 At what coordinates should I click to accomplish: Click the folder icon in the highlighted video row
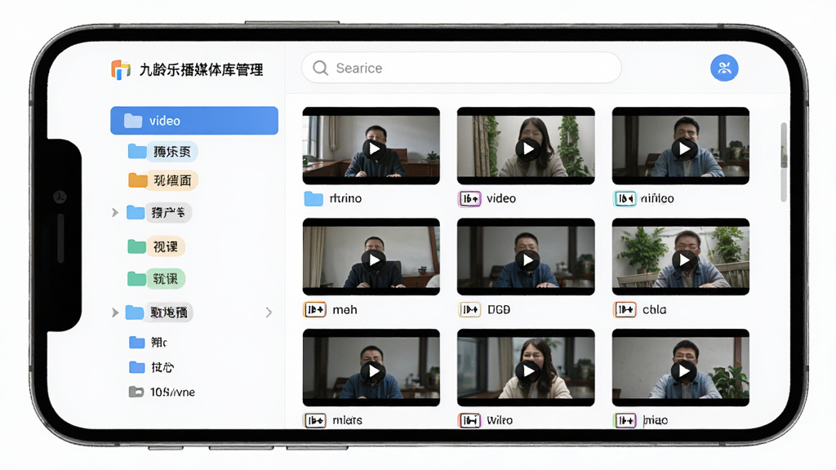133,121
